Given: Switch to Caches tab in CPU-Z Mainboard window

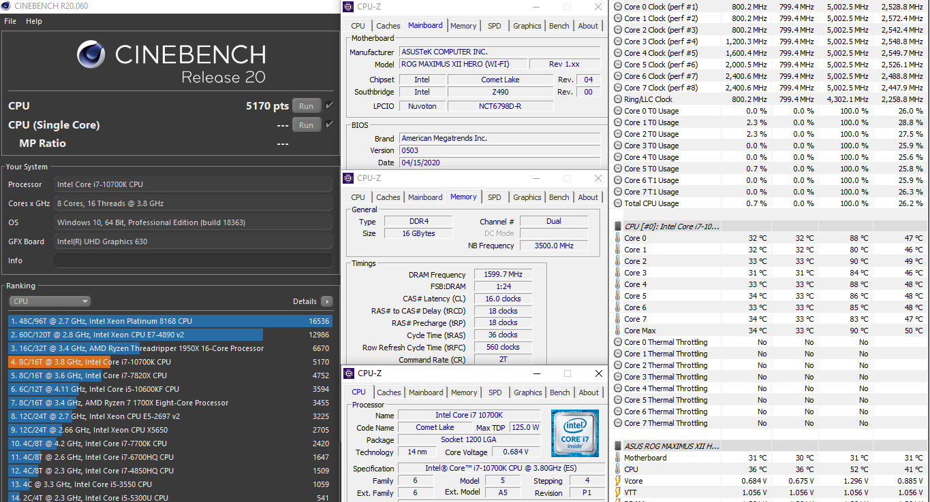Looking at the screenshot, I should coord(388,26).
